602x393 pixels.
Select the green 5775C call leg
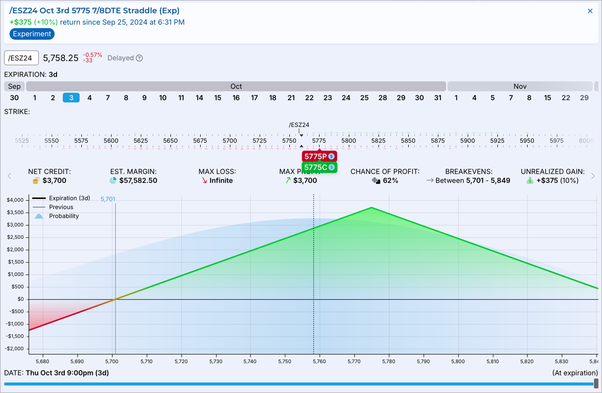[315, 168]
